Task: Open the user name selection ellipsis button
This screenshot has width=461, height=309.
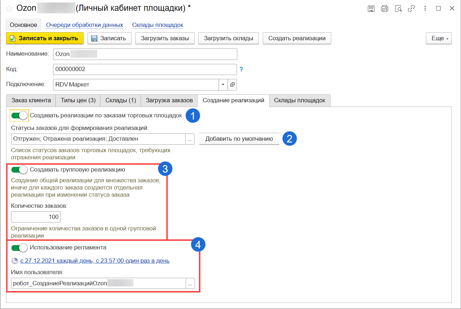Action: click(x=190, y=284)
